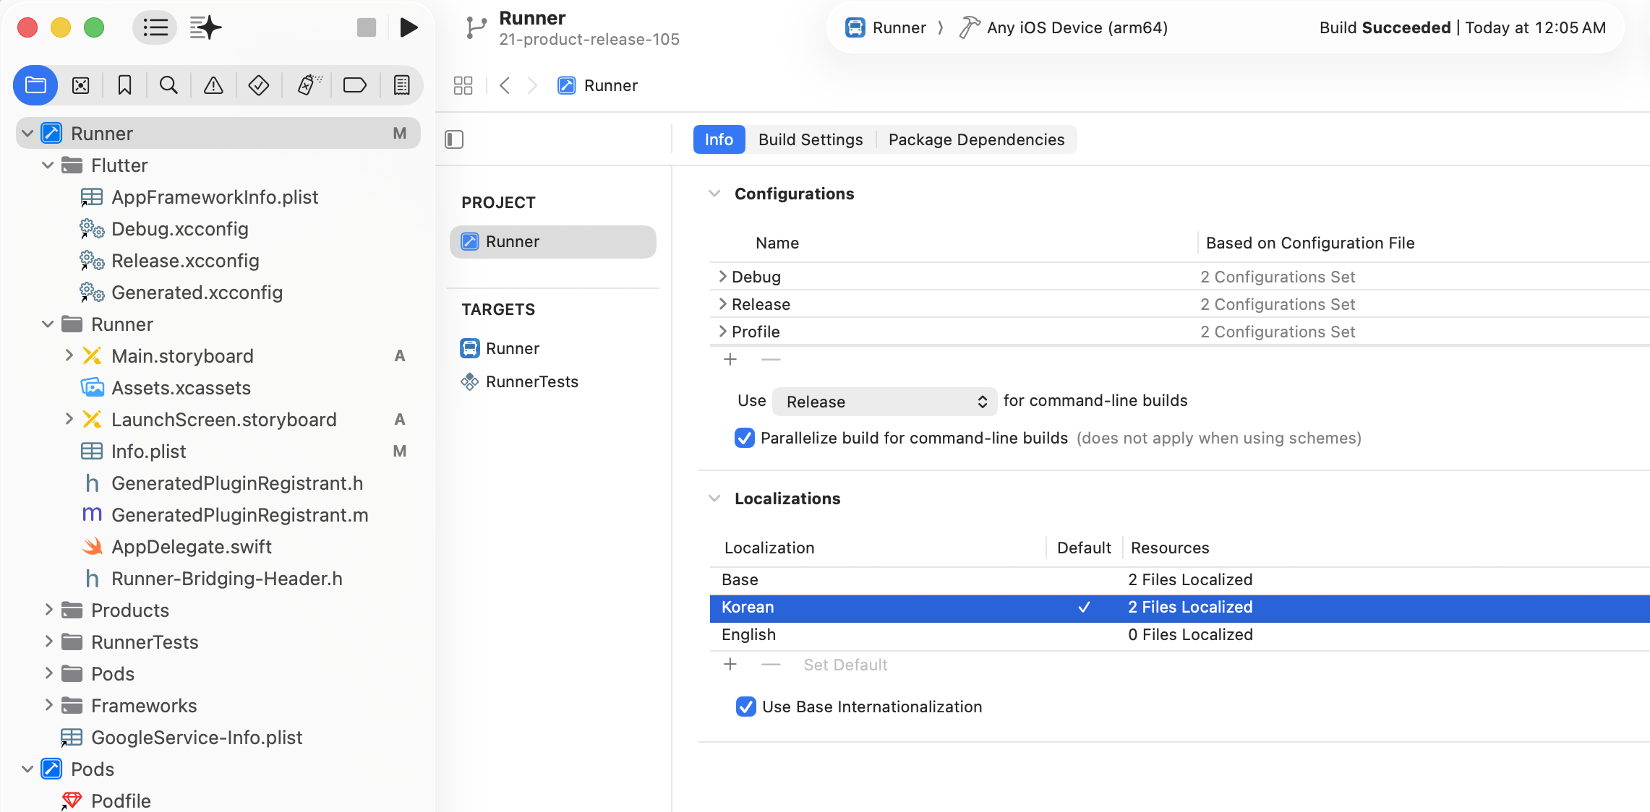This screenshot has width=1650, height=812.
Task: Click the Stop build button
Action: click(367, 27)
